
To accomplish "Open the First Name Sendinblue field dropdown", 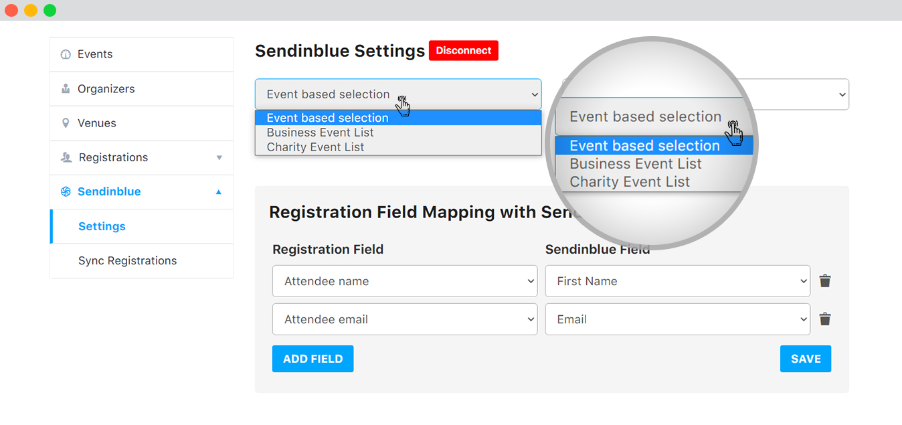I will [x=678, y=281].
